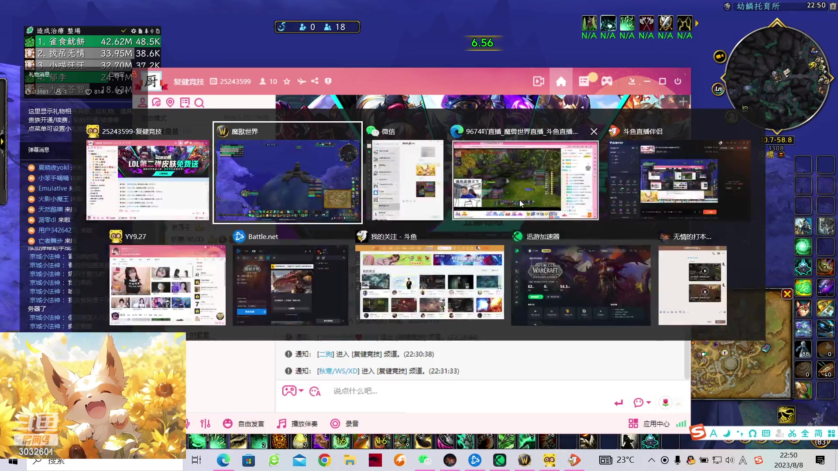Expand buff tracker yellow arrow
This screenshot has width=838, height=471.
tap(697, 24)
